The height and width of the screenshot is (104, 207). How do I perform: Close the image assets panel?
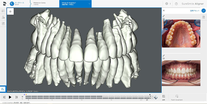[x=164, y=11]
